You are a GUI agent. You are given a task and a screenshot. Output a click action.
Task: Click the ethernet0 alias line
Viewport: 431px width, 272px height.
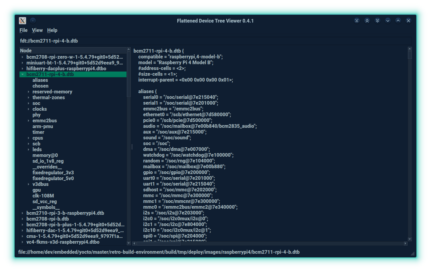pyautogui.click(x=187, y=114)
